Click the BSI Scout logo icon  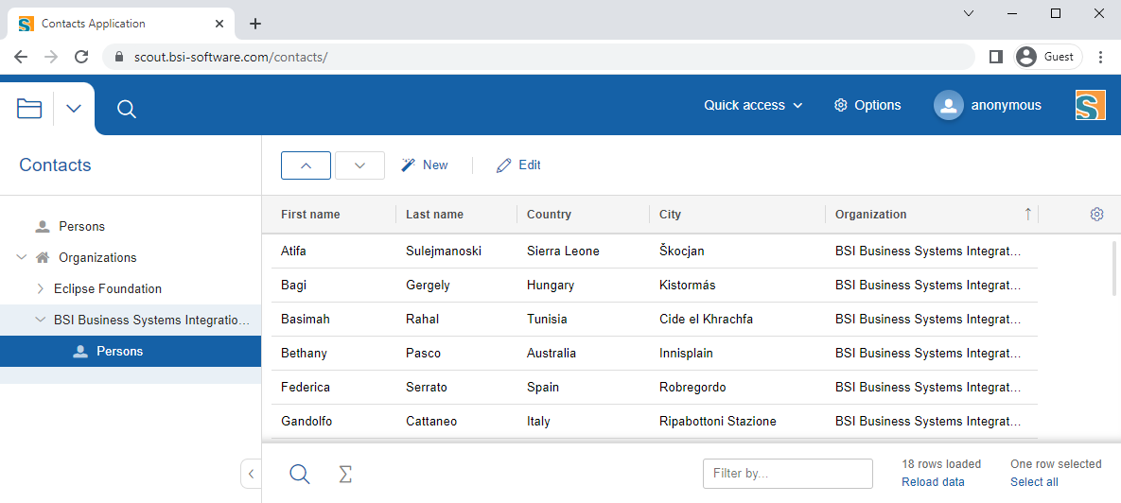click(1090, 105)
